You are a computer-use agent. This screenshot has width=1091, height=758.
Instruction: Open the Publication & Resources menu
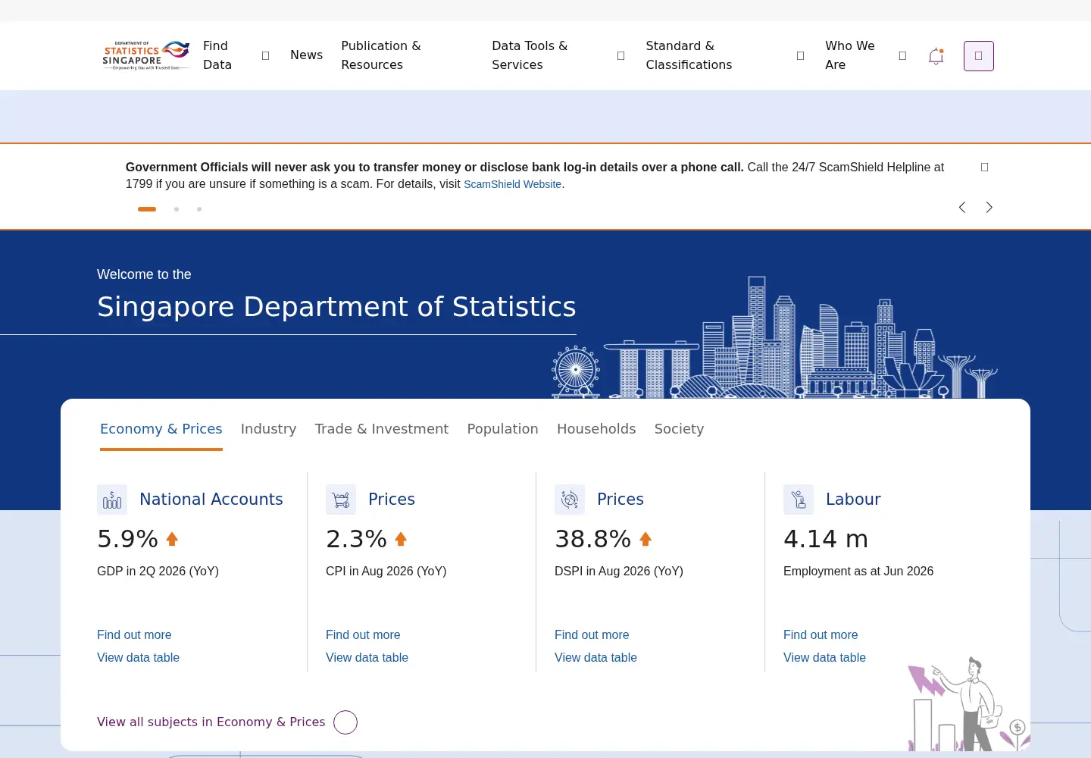(x=381, y=55)
